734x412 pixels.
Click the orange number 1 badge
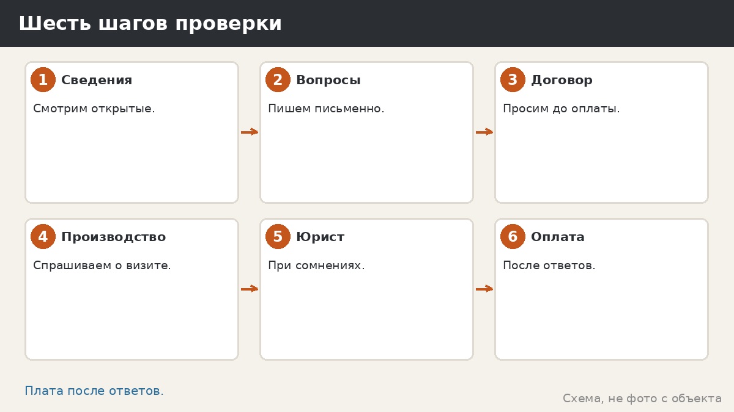43,80
